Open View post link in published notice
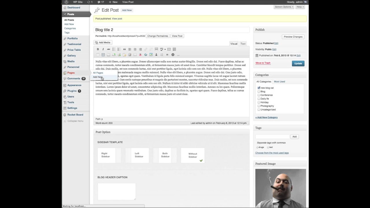The height and width of the screenshot is (208, 370). [117, 18]
